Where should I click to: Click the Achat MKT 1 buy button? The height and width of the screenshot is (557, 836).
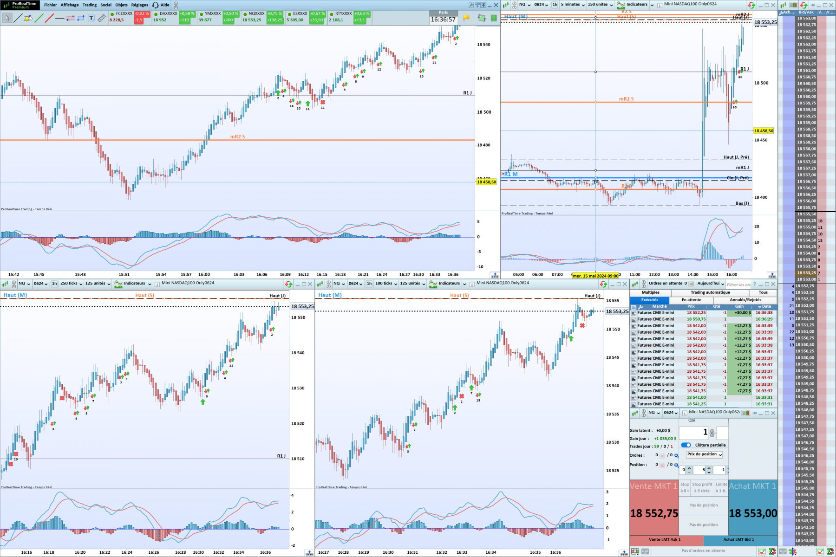(753, 507)
